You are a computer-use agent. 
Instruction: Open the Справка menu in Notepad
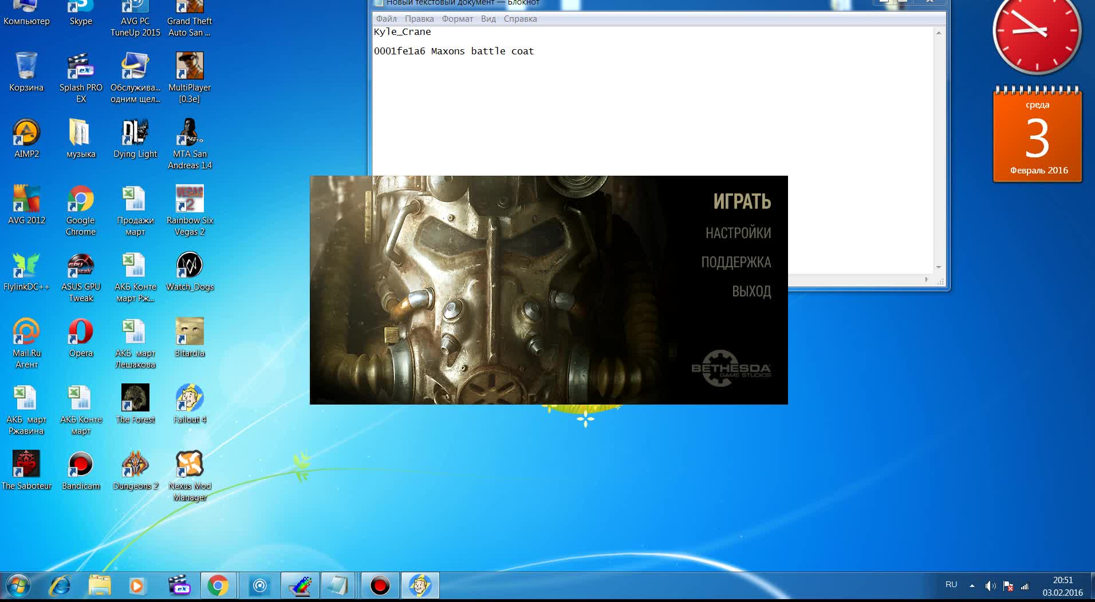[x=520, y=19]
